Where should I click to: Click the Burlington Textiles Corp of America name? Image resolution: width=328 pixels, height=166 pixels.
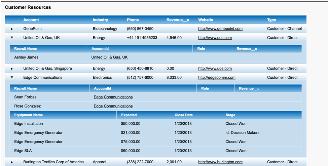pos(53,162)
